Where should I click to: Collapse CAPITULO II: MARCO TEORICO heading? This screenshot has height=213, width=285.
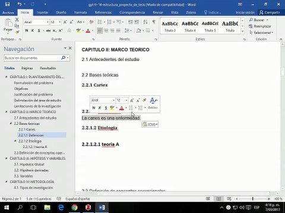click(x=6, y=112)
